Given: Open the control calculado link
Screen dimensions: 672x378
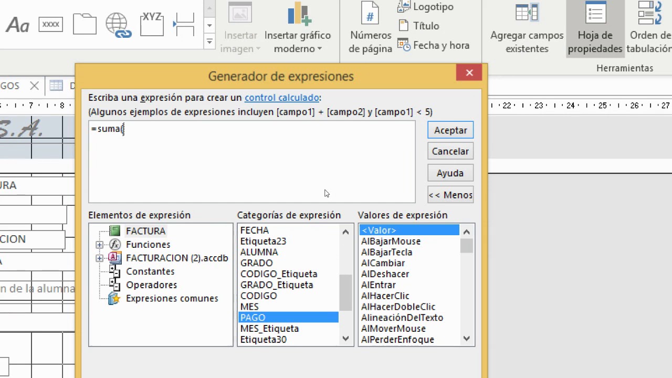Looking at the screenshot, I should tap(282, 98).
